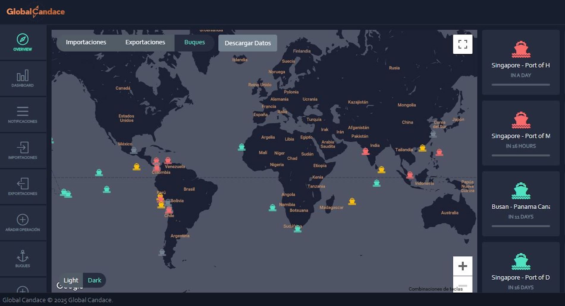
Task: Open Notificaciones in the sidebar
Action: [x=23, y=114]
